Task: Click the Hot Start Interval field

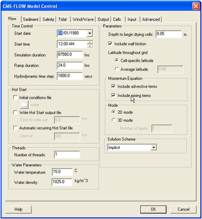Action: coord(67,136)
